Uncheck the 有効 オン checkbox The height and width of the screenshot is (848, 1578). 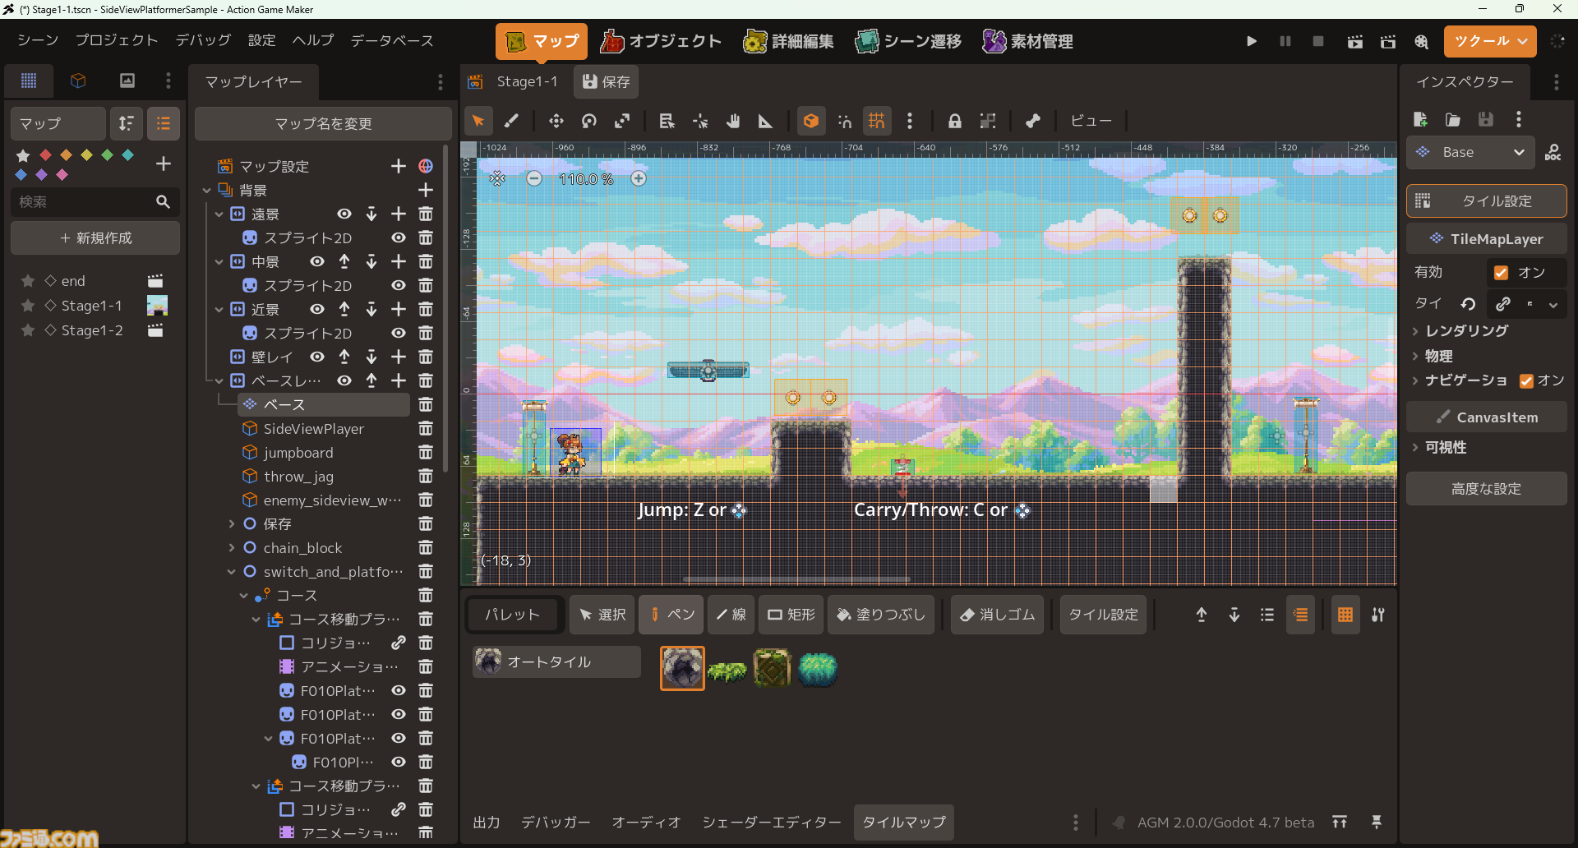pyautogui.click(x=1502, y=273)
